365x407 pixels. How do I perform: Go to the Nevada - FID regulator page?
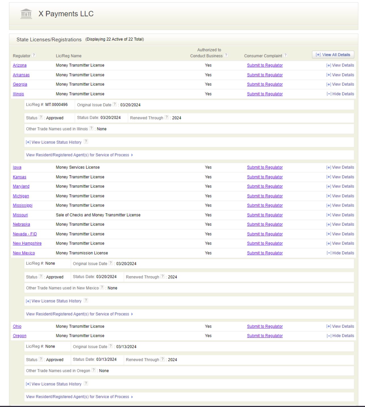point(25,234)
